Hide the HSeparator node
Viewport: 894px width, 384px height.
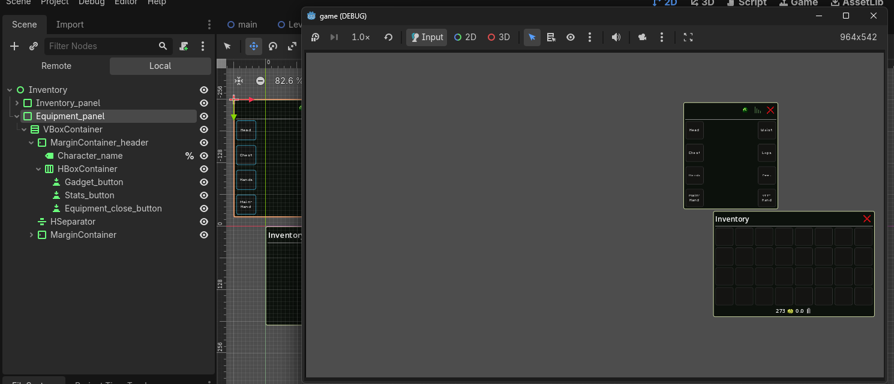coord(204,222)
